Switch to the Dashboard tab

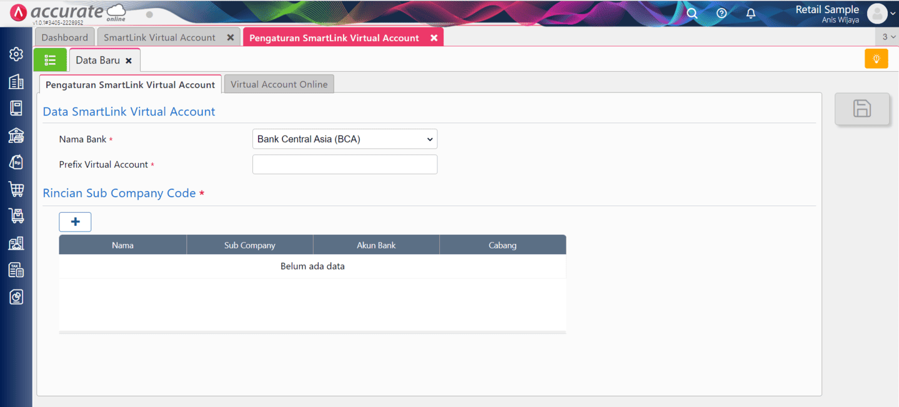[x=65, y=37]
